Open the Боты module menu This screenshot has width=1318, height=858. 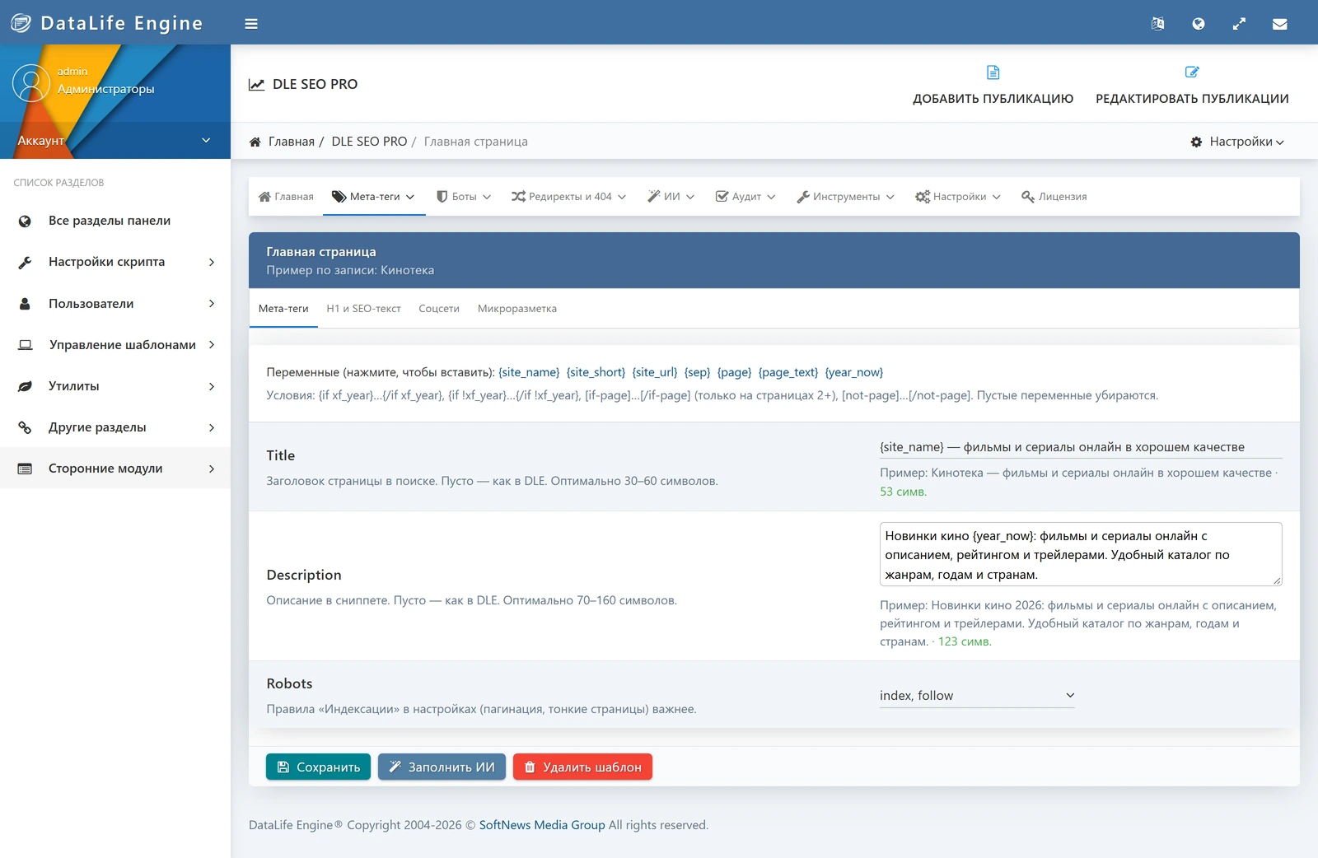464,197
